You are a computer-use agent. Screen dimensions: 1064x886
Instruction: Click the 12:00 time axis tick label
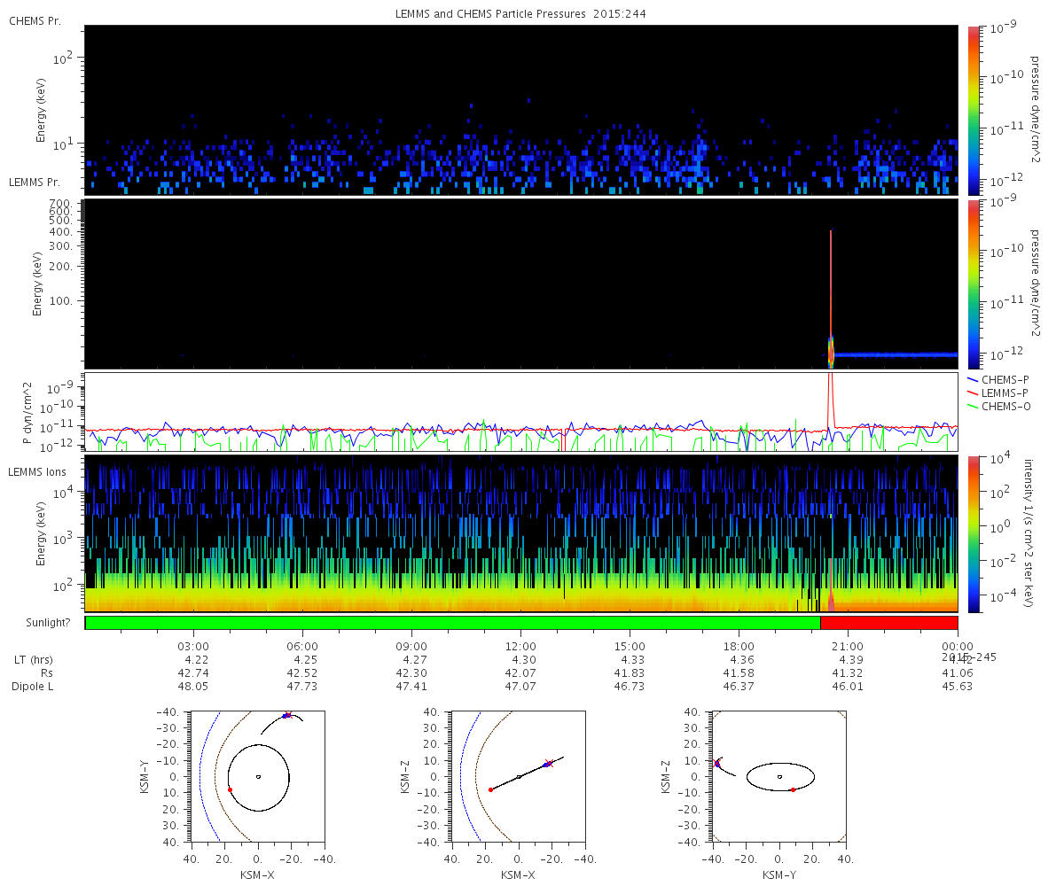(520, 647)
